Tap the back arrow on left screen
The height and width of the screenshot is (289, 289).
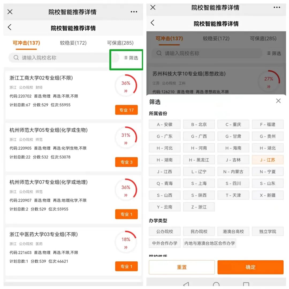10,27
